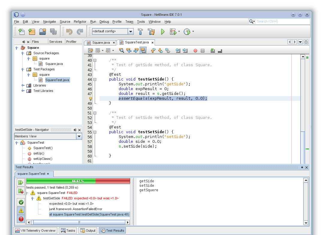
Task: Click the Clean and Build icon
Action: pos(151,31)
